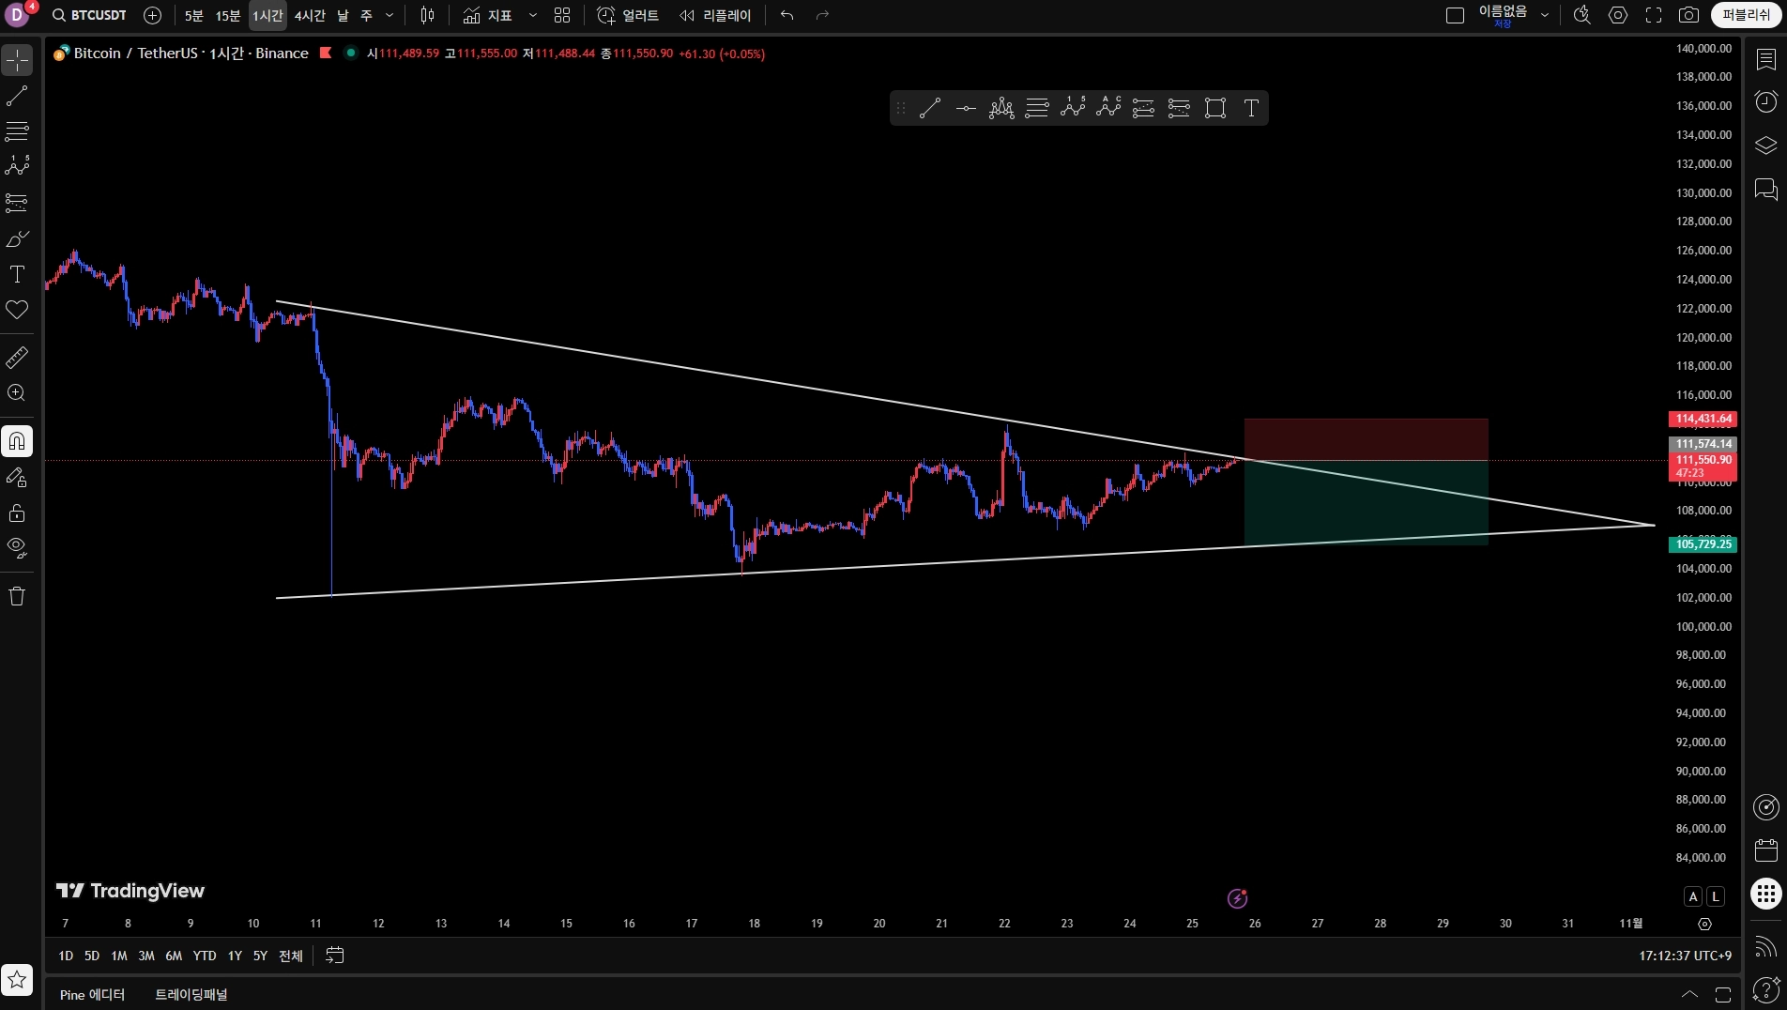
Task: Expand the bottom panel chevron
Action: click(x=1689, y=994)
